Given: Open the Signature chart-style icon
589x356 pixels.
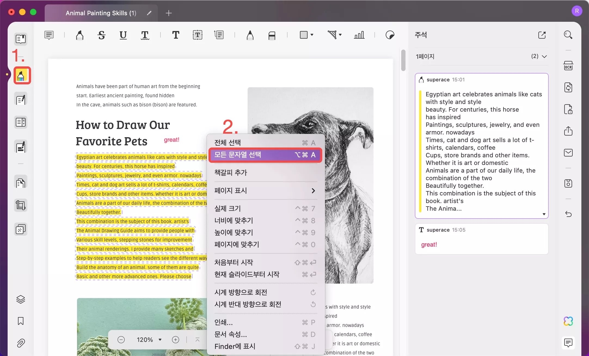Looking at the screenshot, I should tap(359, 35).
